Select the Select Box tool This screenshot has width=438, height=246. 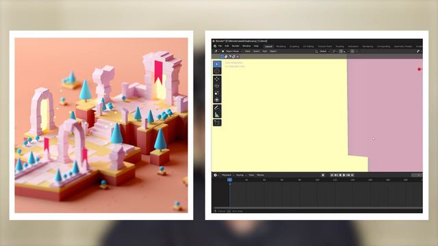(x=217, y=64)
